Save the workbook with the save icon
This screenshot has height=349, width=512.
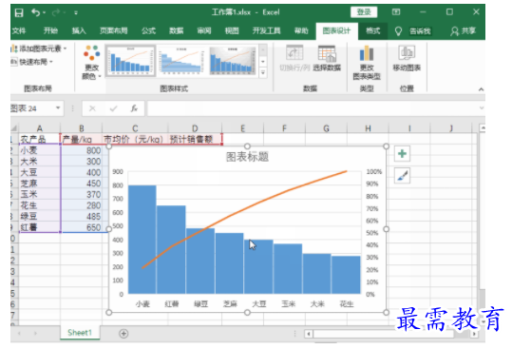coord(19,12)
